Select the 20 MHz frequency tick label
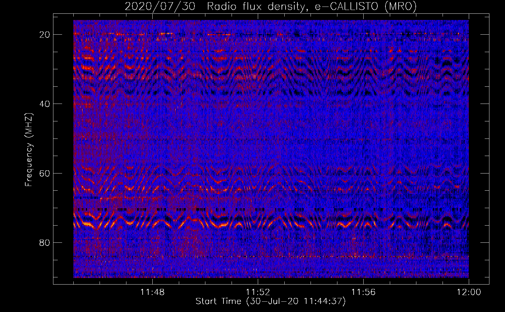The image size is (505, 312). pyautogui.click(x=45, y=34)
